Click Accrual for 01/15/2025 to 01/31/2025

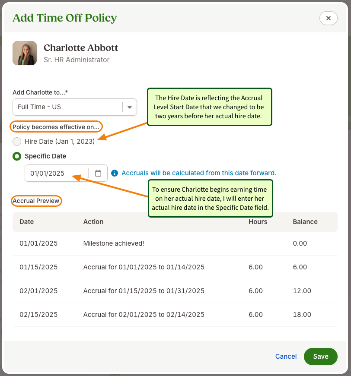[x=144, y=291]
